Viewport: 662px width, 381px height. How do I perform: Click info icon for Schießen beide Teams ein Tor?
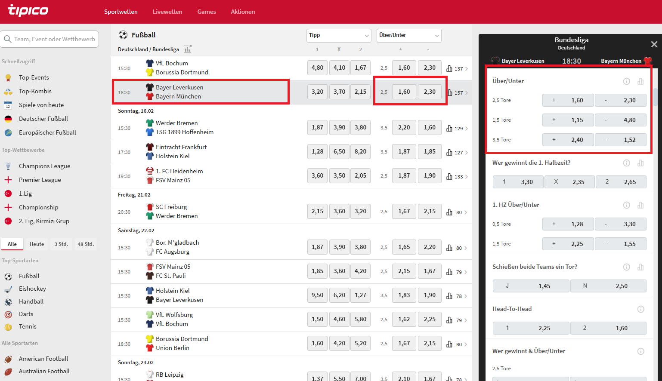point(627,267)
